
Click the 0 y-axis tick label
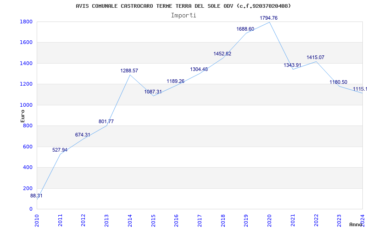(x=31, y=209)
